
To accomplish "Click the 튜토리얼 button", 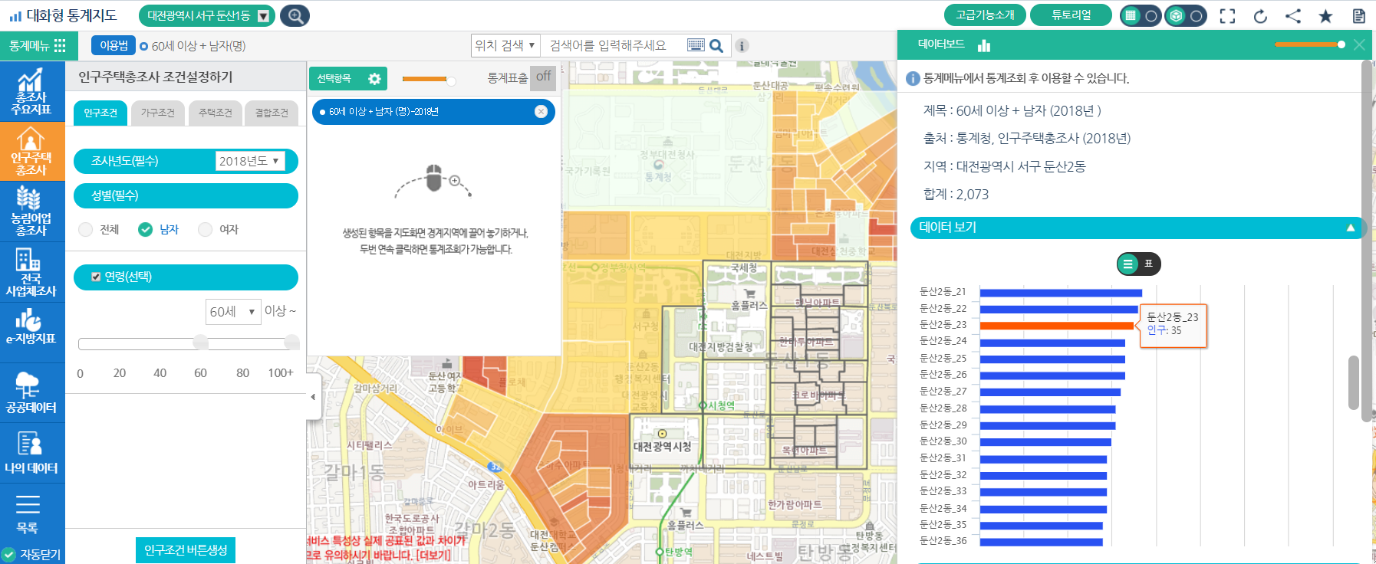I will pos(1071,15).
